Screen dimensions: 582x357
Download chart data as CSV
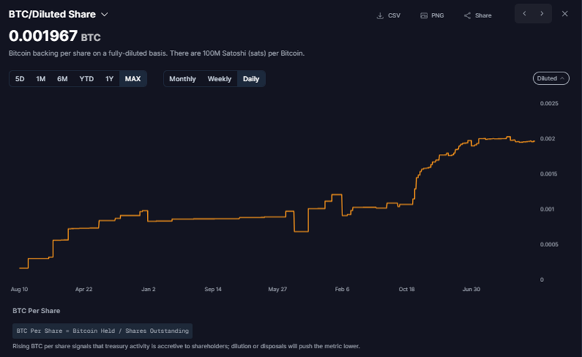click(388, 15)
